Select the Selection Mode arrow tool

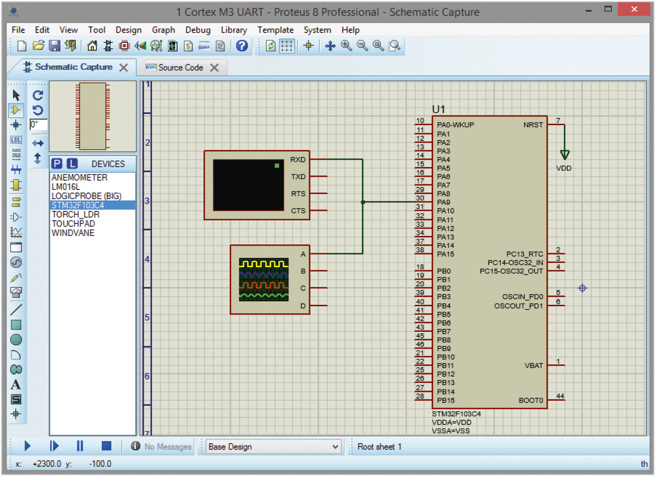click(16, 95)
